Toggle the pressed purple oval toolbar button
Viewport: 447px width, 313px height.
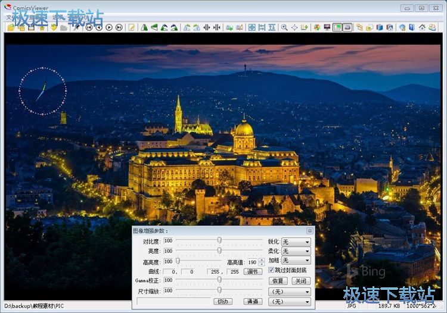tap(347, 27)
